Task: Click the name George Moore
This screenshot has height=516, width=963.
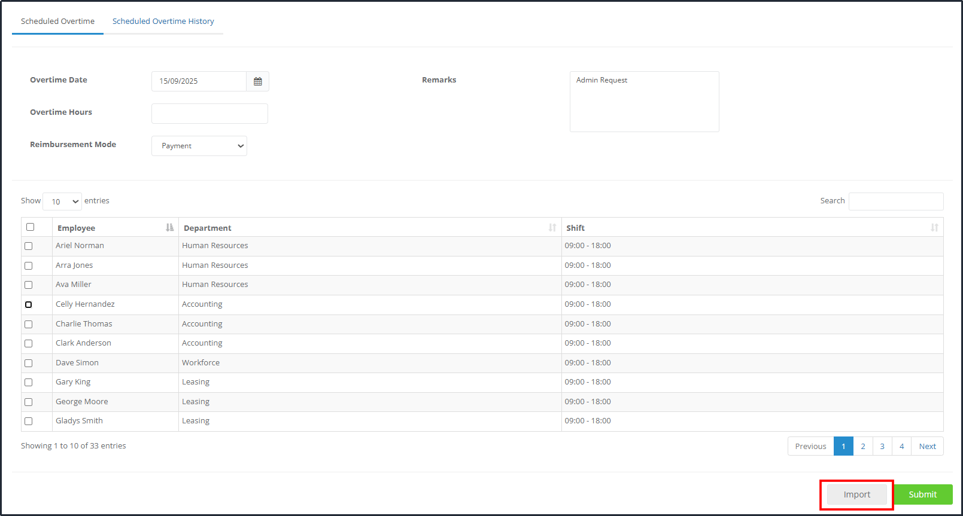Action: (82, 401)
